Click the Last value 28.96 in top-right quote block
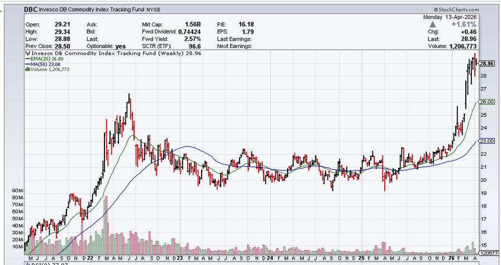501x265 pixels. (469, 39)
